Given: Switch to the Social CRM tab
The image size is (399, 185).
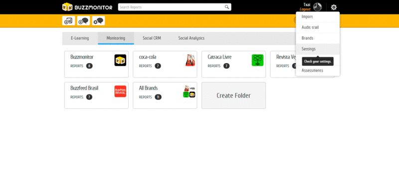Looking at the screenshot, I should coord(152,38).
